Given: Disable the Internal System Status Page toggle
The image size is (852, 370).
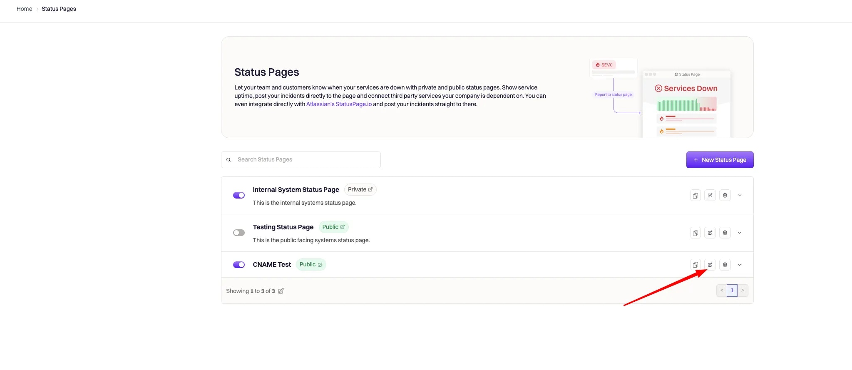Looking at the screenshot, I should coord(239,195).
